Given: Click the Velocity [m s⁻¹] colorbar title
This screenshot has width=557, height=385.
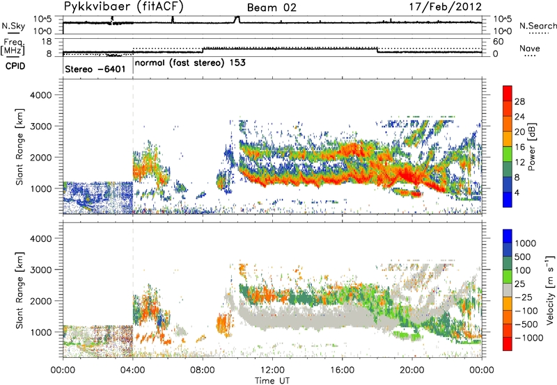Looking at the screenshot, I should (550, 290).
